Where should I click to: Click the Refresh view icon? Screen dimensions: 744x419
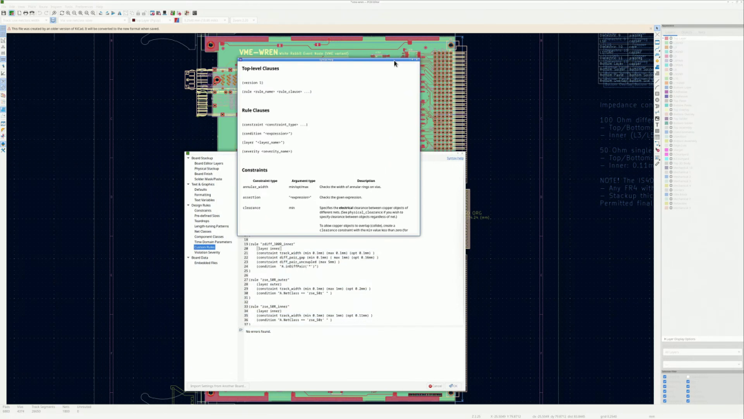(62, 13)
